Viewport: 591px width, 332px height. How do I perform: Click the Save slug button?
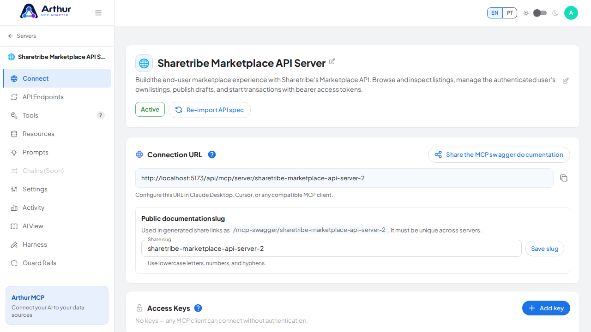545,249
